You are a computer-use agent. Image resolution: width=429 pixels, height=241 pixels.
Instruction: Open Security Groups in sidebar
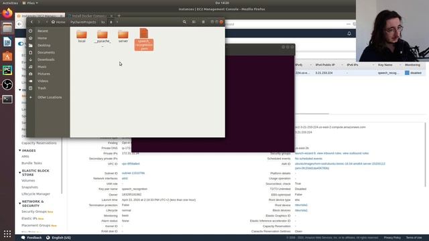(x=34, y=212)
